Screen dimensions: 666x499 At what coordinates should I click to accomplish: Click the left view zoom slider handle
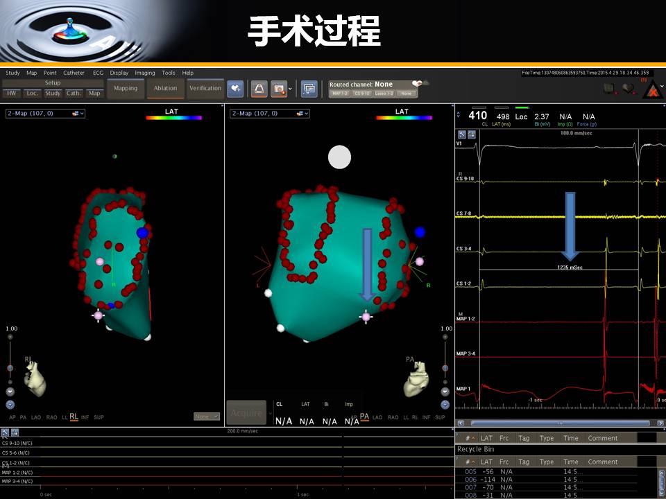click(10, 368)
